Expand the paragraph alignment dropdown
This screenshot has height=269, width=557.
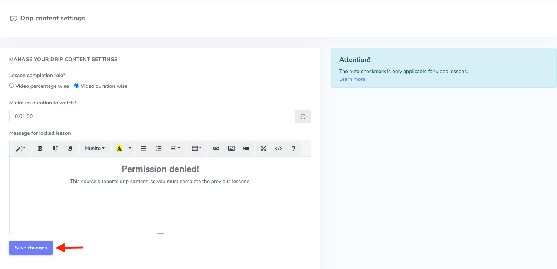(x=175, y=148)
